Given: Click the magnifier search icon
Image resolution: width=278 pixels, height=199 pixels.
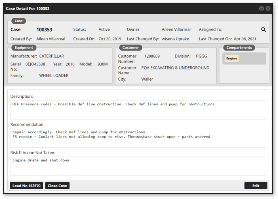Looking at the screenshot, I should pos(263,30).
